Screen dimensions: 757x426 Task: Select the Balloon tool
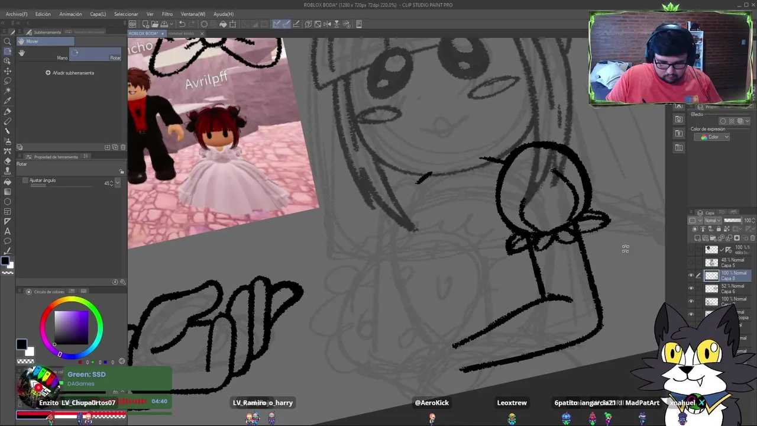click(x=8, y=241)
